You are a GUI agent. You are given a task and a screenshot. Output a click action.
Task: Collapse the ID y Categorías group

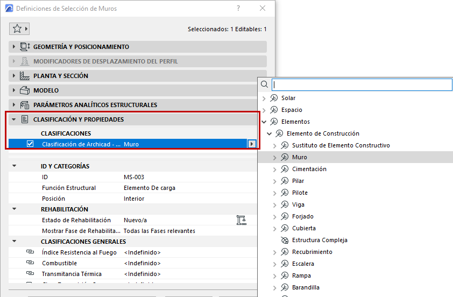(14, 166)
